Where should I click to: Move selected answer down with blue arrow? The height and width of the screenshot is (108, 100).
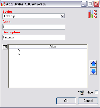pos(93,71)
